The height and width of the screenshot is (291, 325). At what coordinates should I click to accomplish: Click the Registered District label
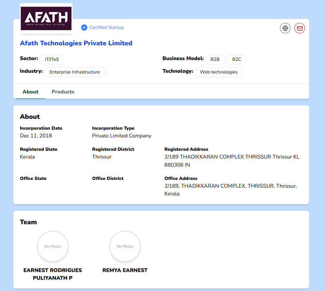113,149
